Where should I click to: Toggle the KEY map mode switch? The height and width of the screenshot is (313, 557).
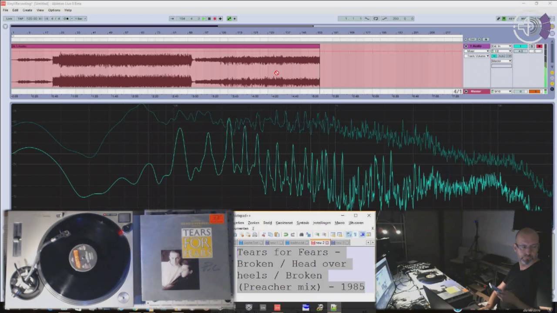point(512,19)
